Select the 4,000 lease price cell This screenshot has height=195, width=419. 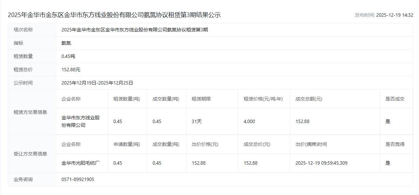click(249, 121)
